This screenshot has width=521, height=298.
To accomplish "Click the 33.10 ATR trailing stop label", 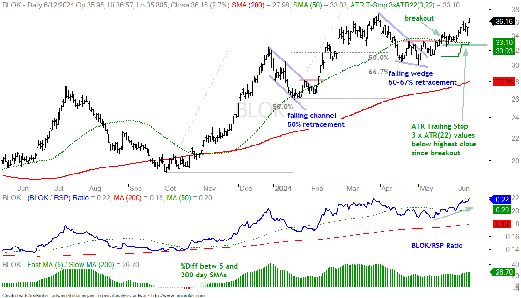I will click(503, 43).
